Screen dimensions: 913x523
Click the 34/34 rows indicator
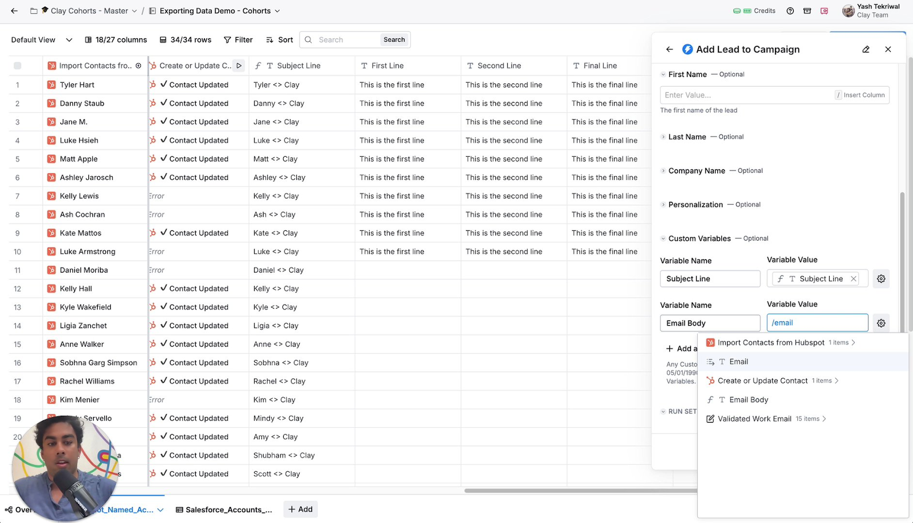click(185, 40)
